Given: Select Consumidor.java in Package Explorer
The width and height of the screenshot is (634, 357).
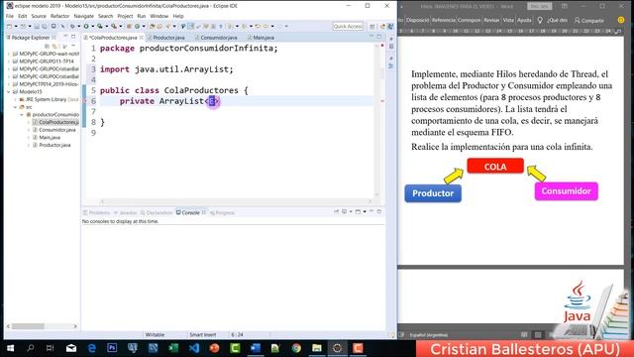Looking at the screenshot, I should 54,130.
